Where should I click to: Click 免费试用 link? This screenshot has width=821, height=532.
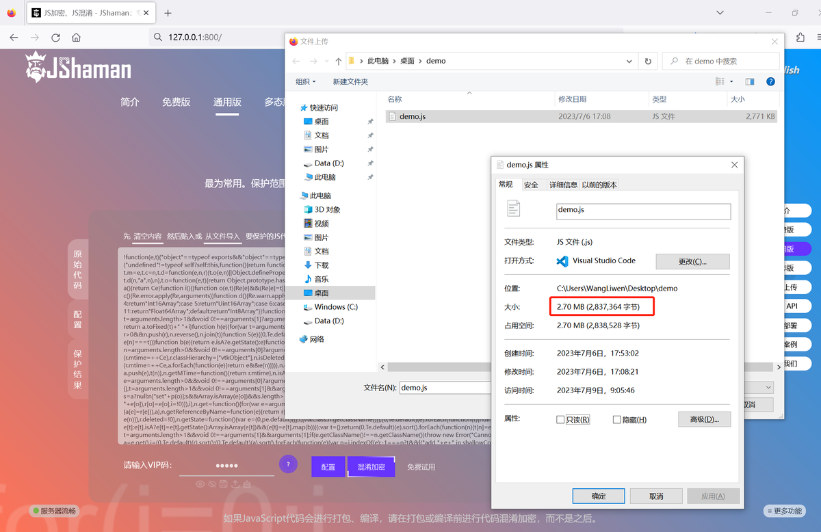[421, 467]
